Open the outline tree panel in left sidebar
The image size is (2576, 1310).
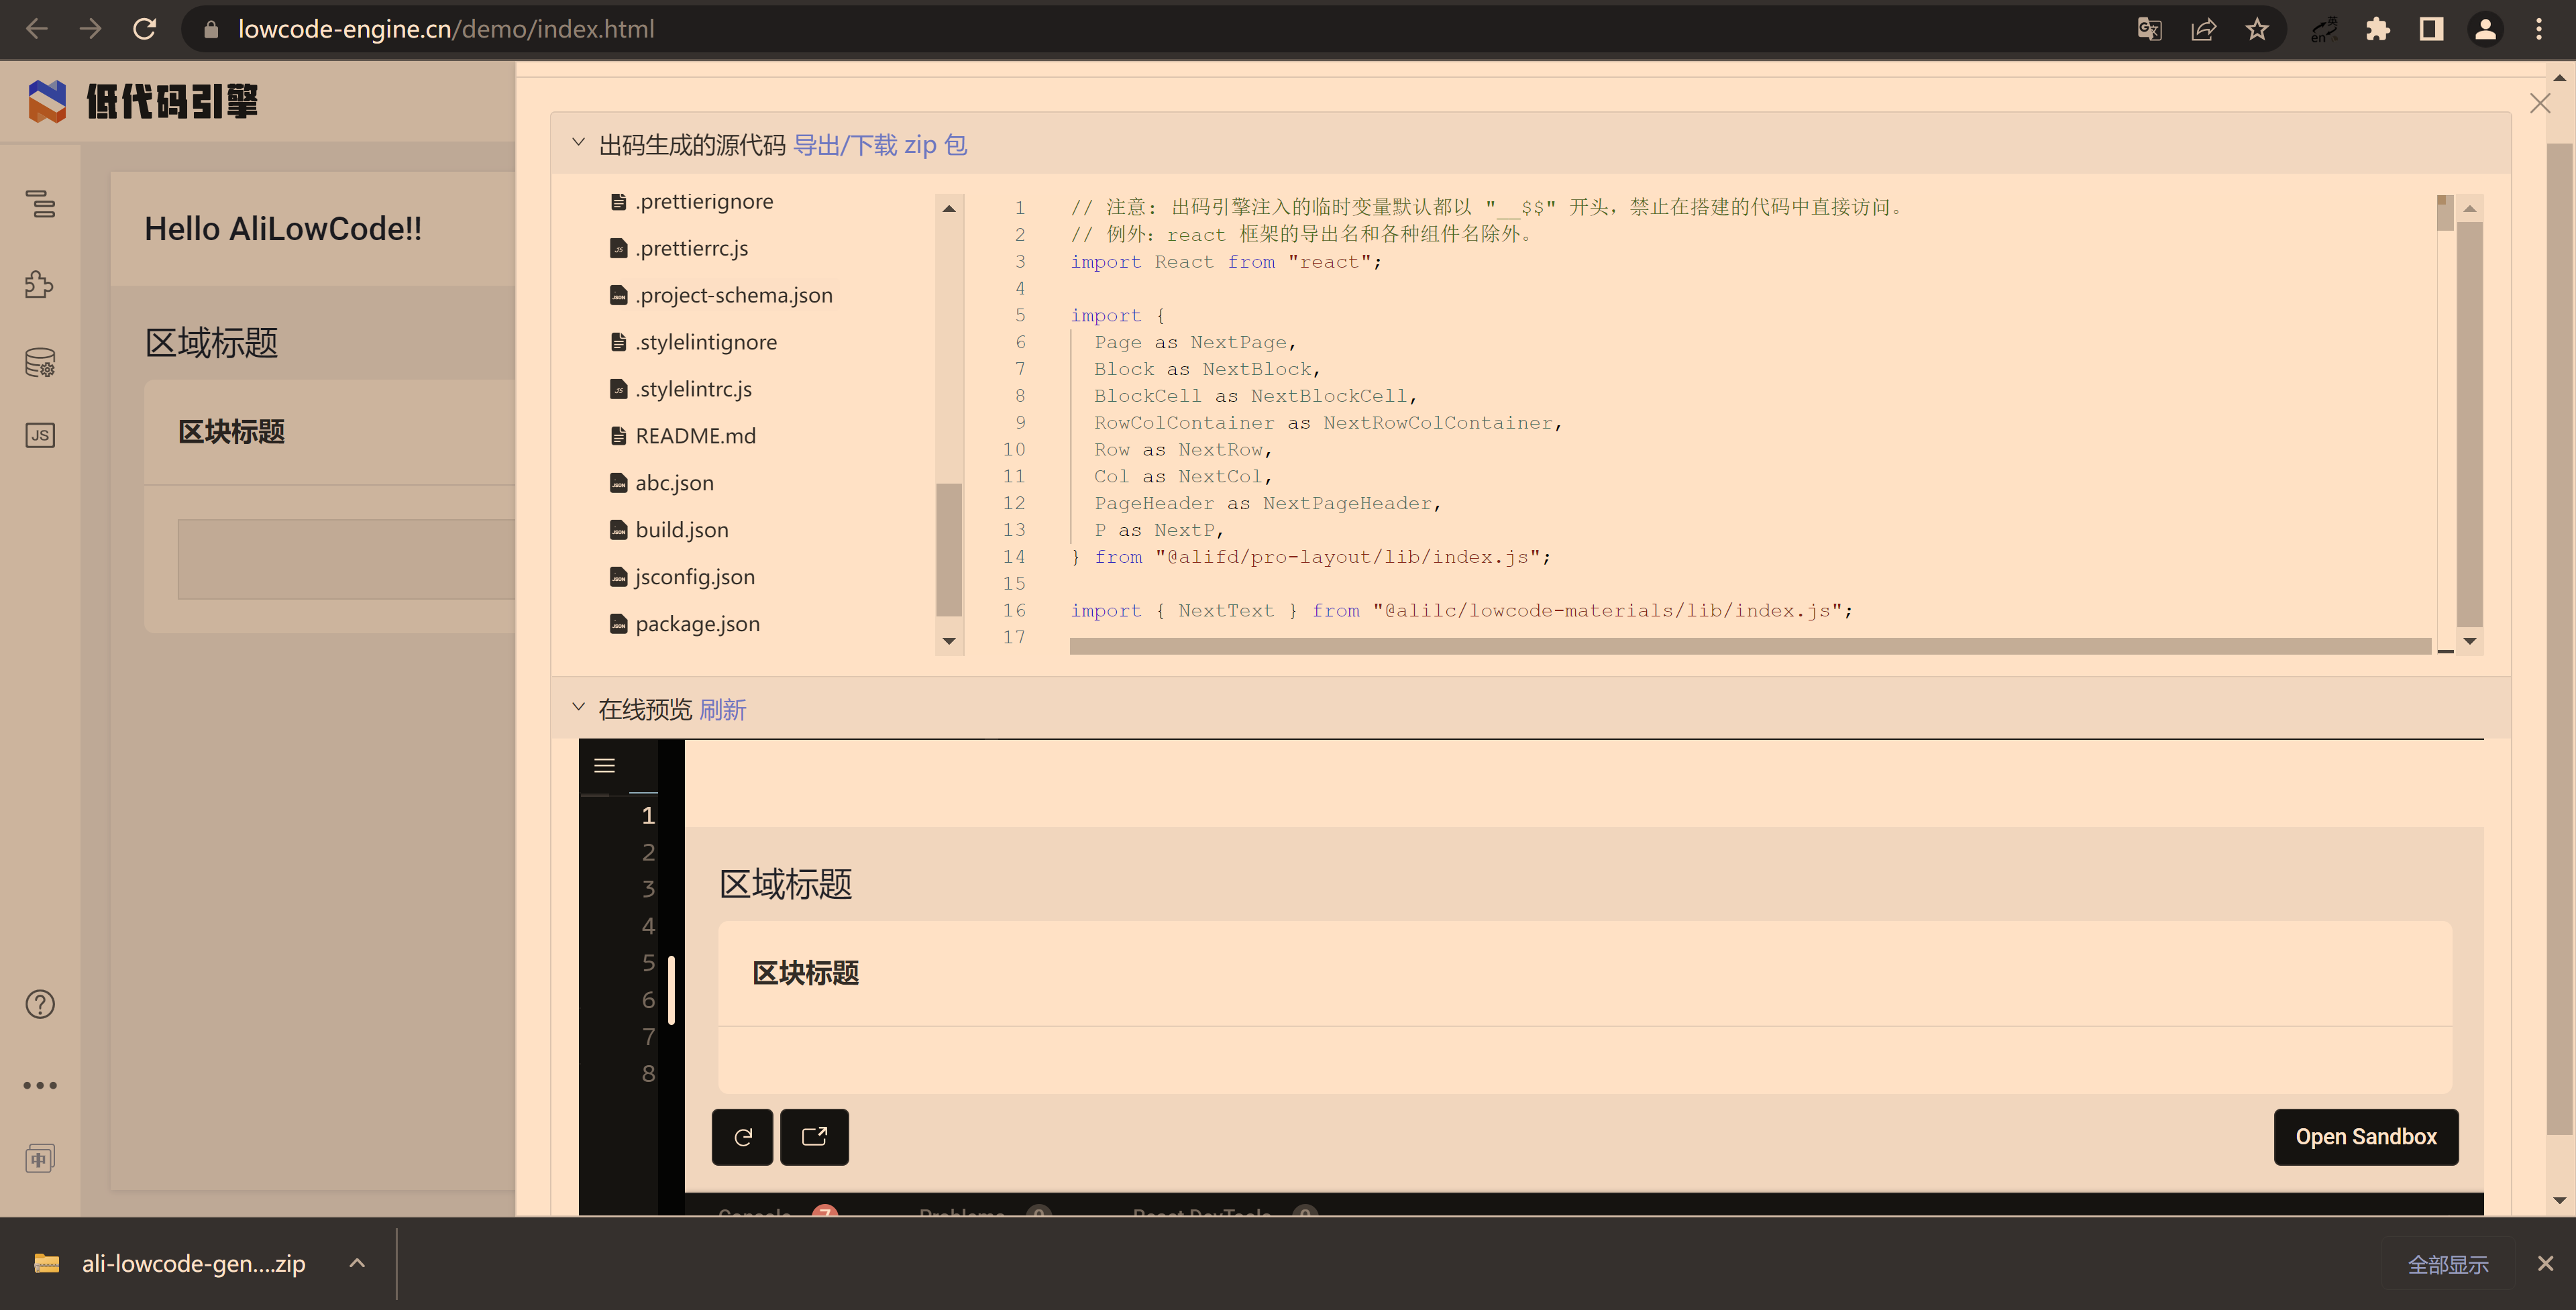point(40,204)
